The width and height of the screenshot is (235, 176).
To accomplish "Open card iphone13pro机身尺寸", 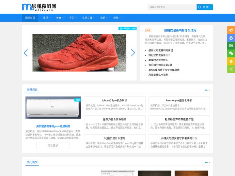I will (x=115, y=104).
